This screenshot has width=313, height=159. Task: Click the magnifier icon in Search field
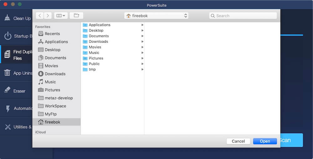pos(213,16)
